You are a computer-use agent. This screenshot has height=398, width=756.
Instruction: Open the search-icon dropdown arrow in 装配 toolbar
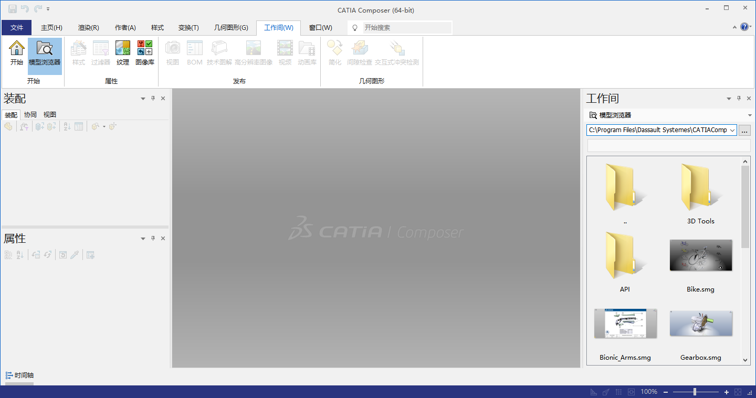click(104, 126)
